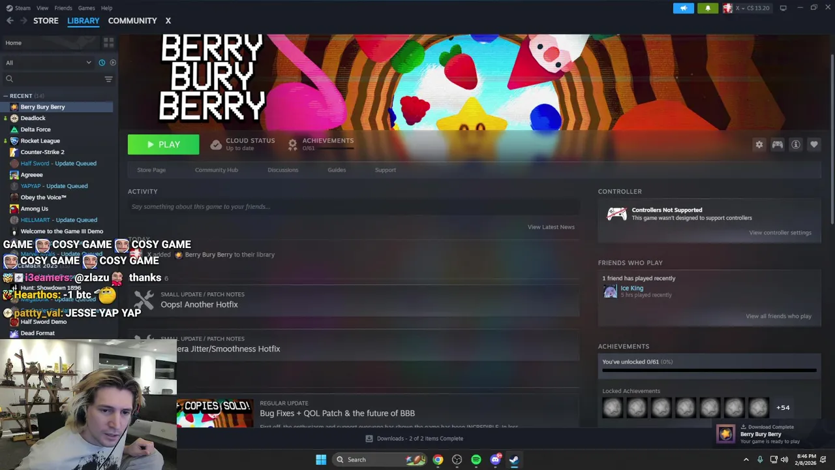Screen dimensions: 835x470
Task: Open View all friends who play
Action: pyautogui.click(x=778, y=317)
